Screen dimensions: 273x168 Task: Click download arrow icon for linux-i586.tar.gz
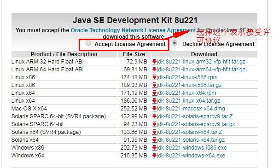154,85
